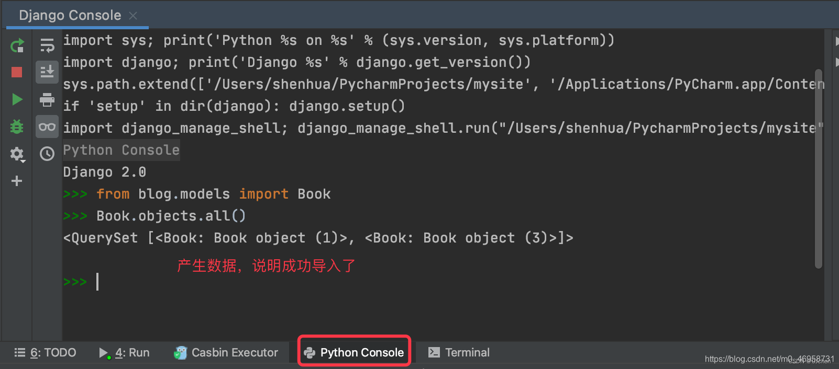The image size is (839, 369).
Task: Open the Python Console tool window
Action: [x=355, y=353]
